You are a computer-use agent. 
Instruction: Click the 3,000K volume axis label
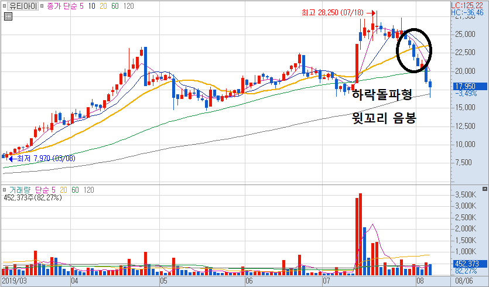(x=466, y=206)
